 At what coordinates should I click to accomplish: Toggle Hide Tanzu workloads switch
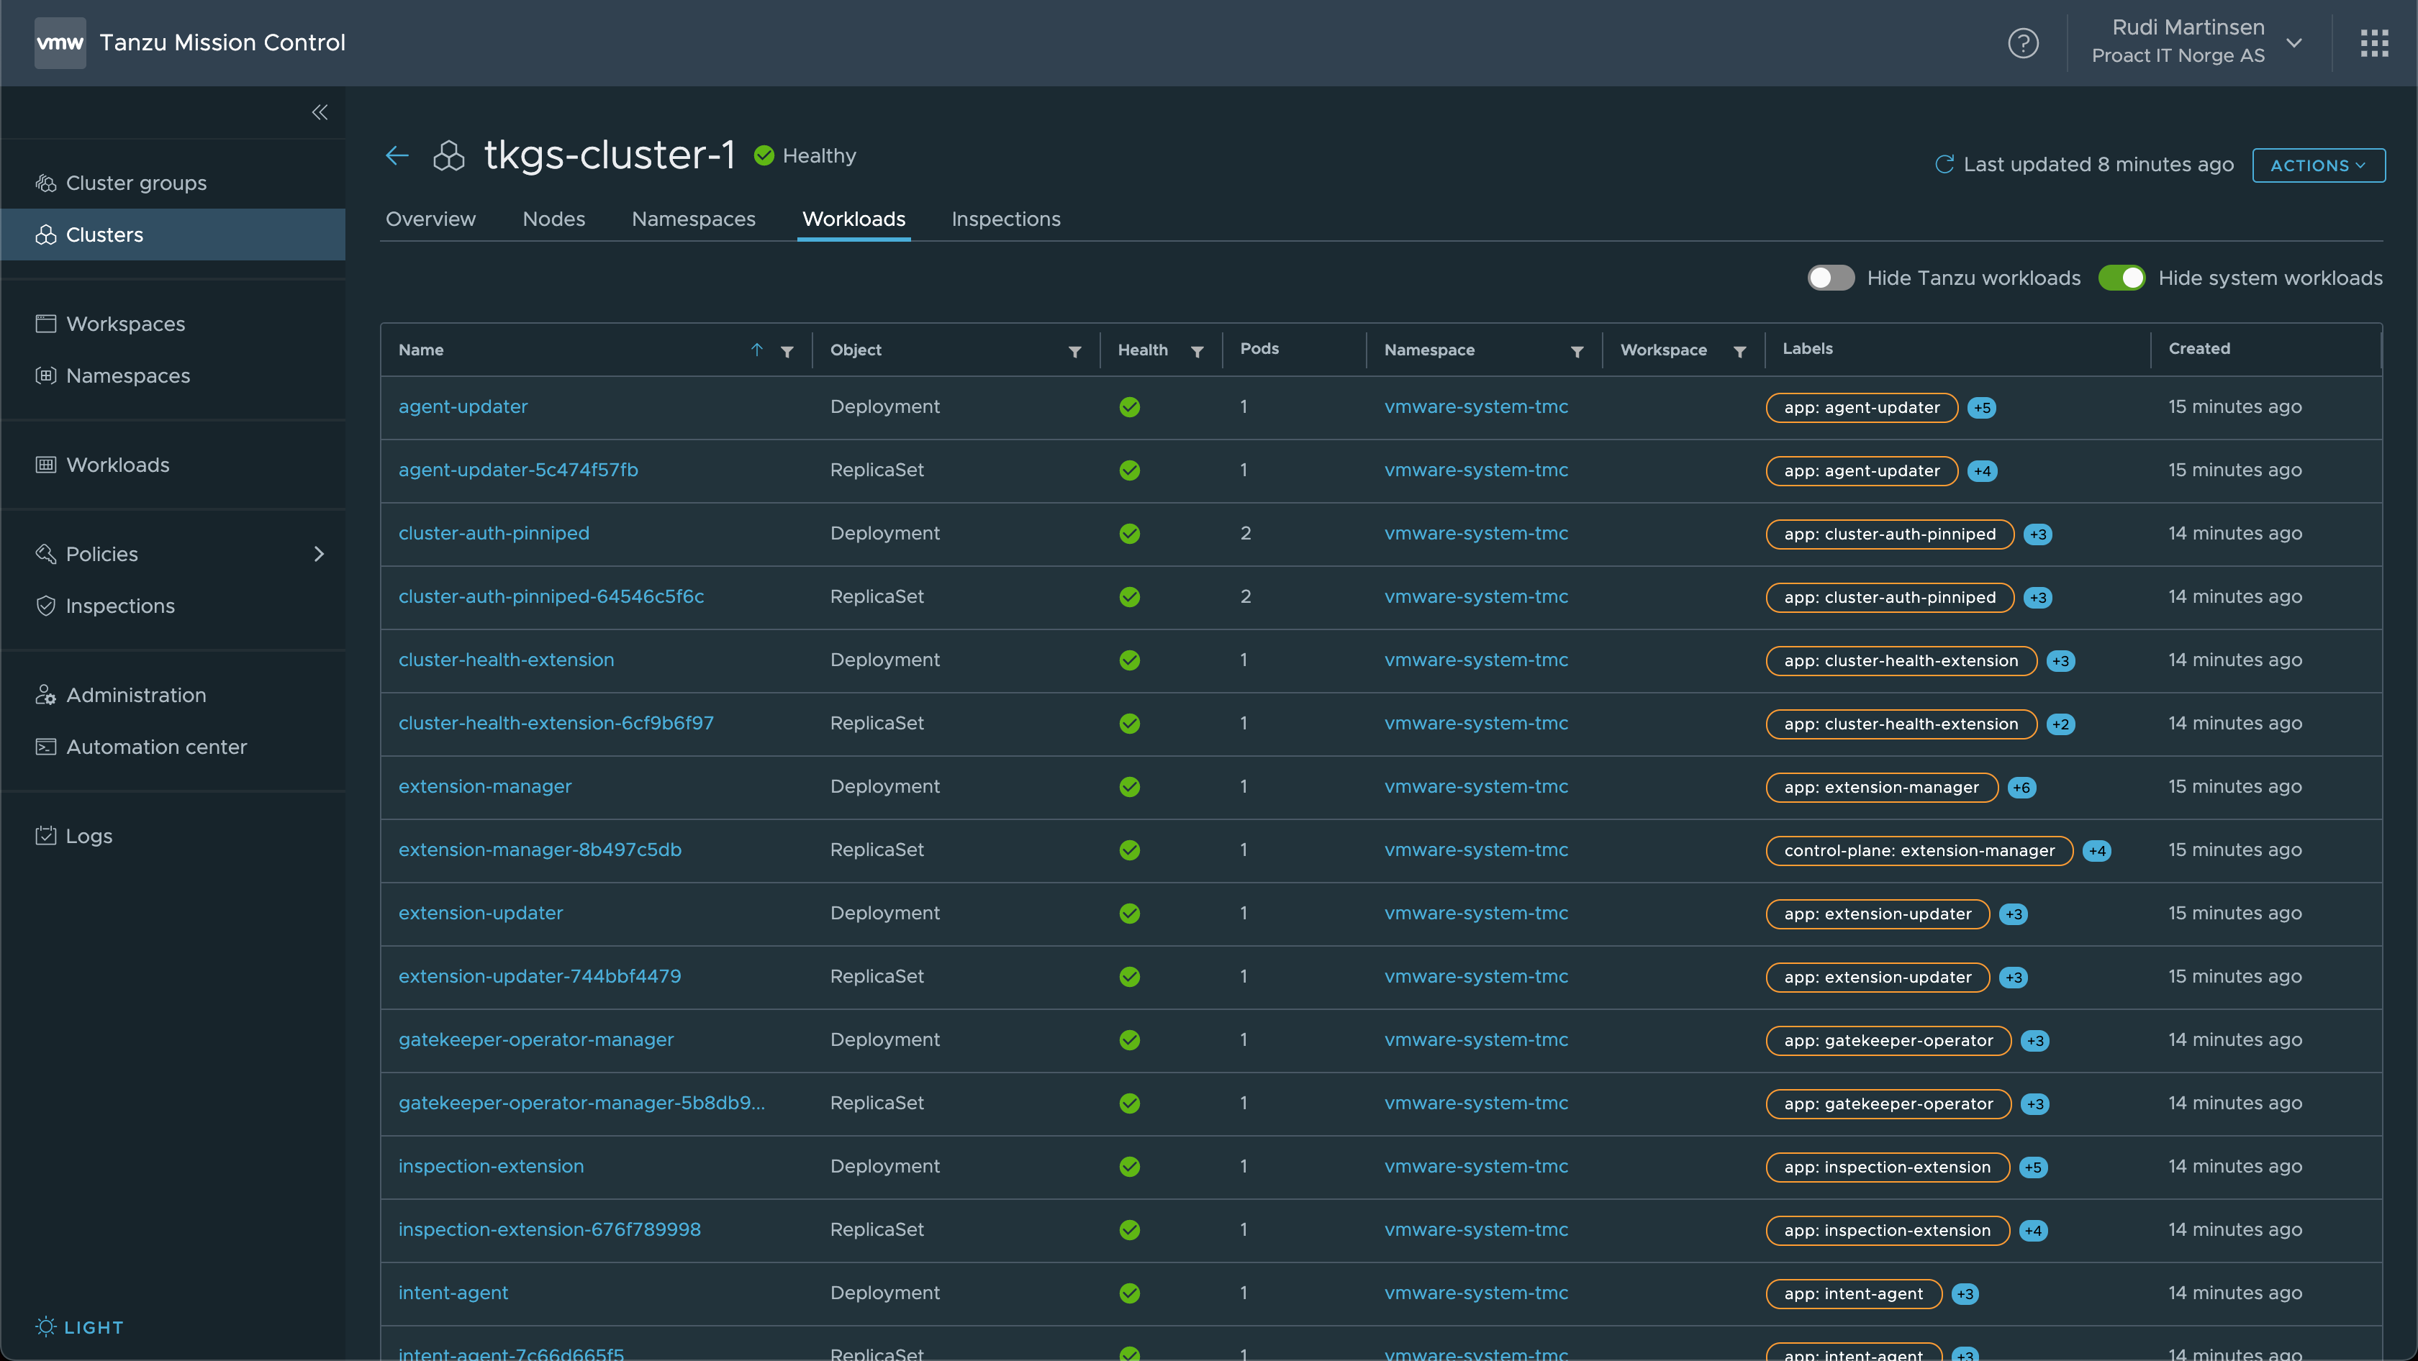(1830, 278)
